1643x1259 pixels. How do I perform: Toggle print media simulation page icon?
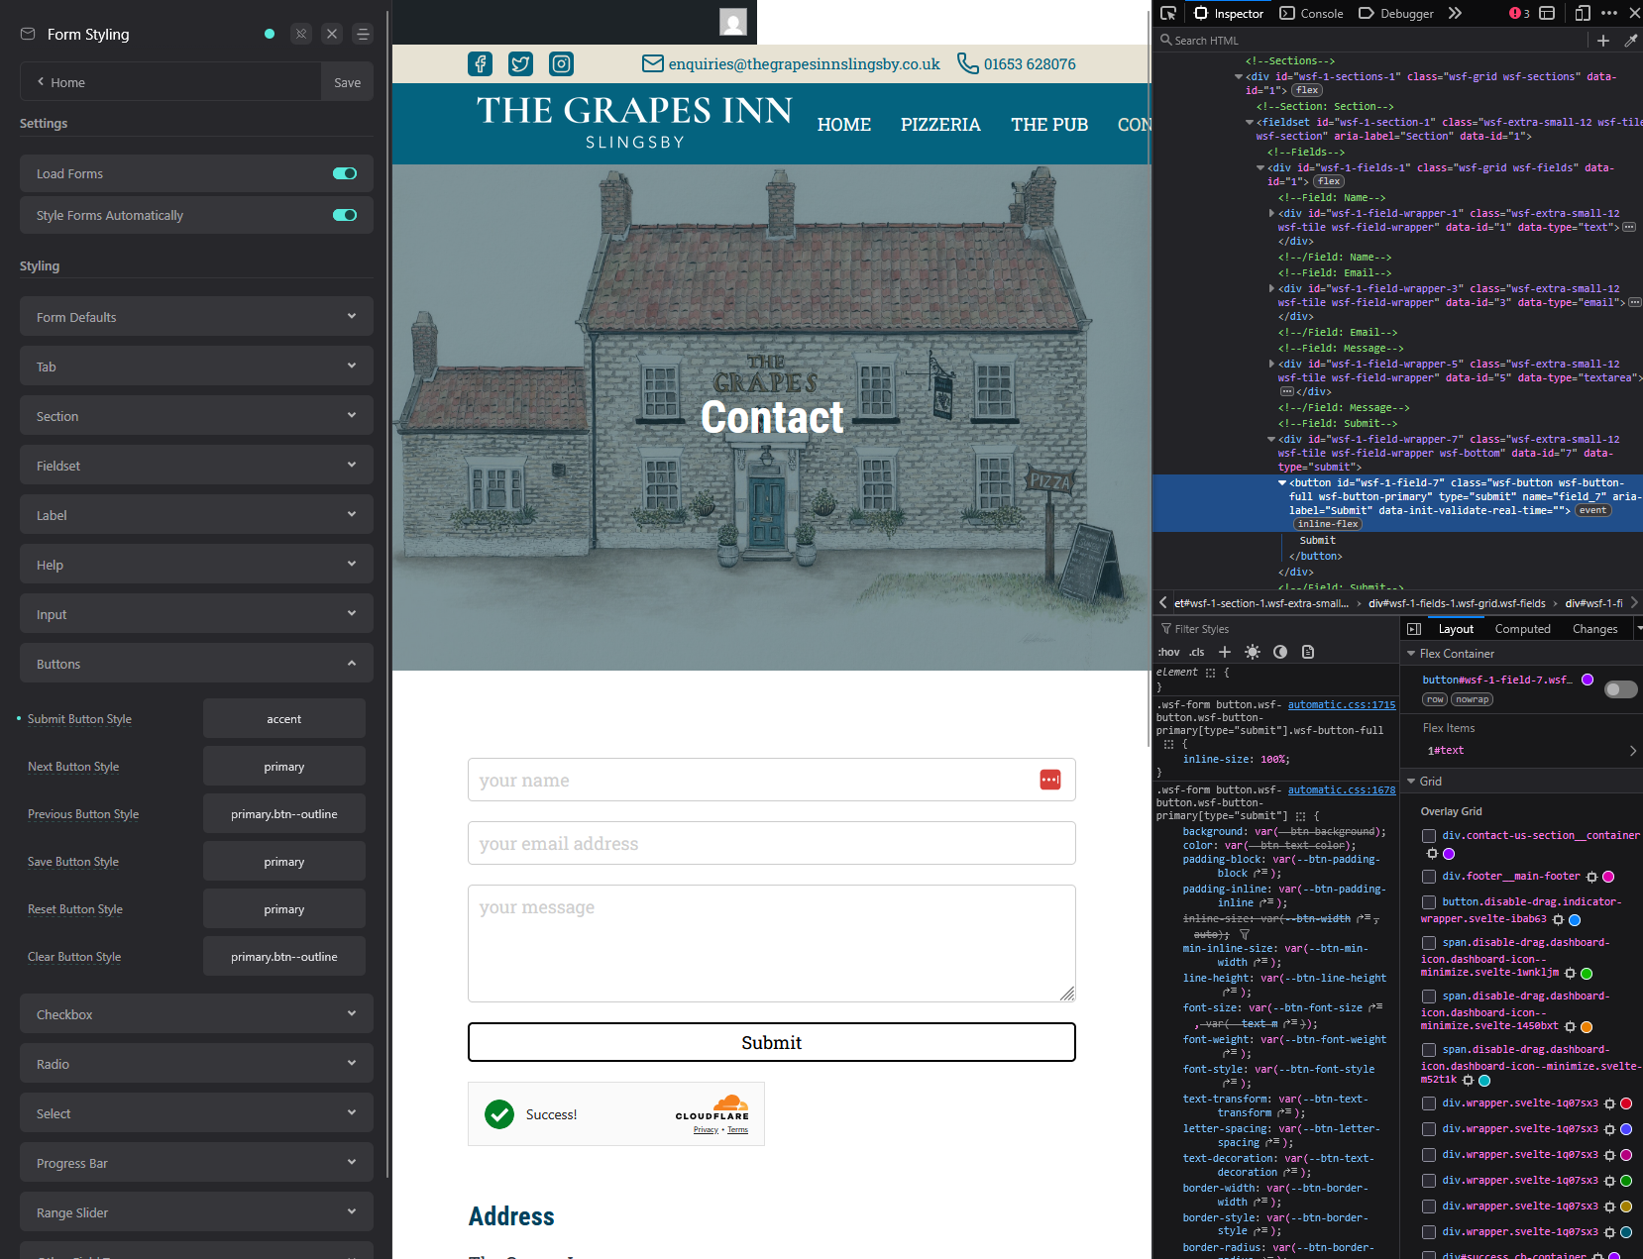[1308, 652]
